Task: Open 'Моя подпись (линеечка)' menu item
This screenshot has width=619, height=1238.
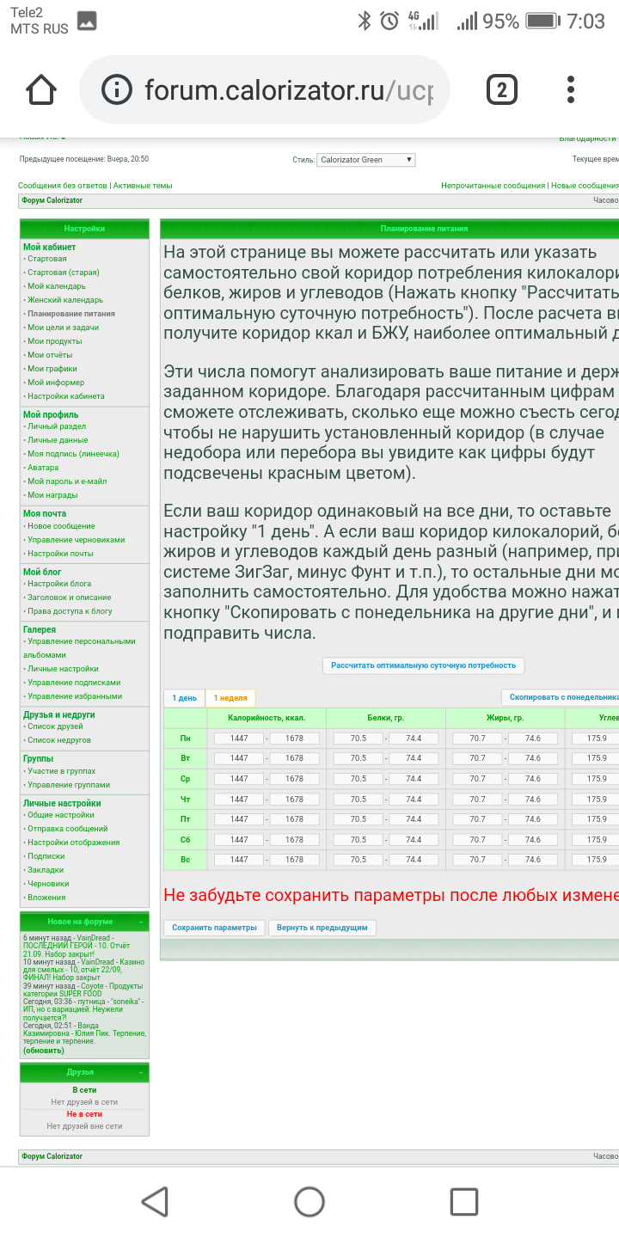Action: point(73,454)
